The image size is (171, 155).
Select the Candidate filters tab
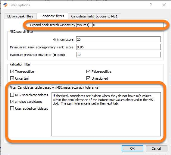(x=52, y=16)
